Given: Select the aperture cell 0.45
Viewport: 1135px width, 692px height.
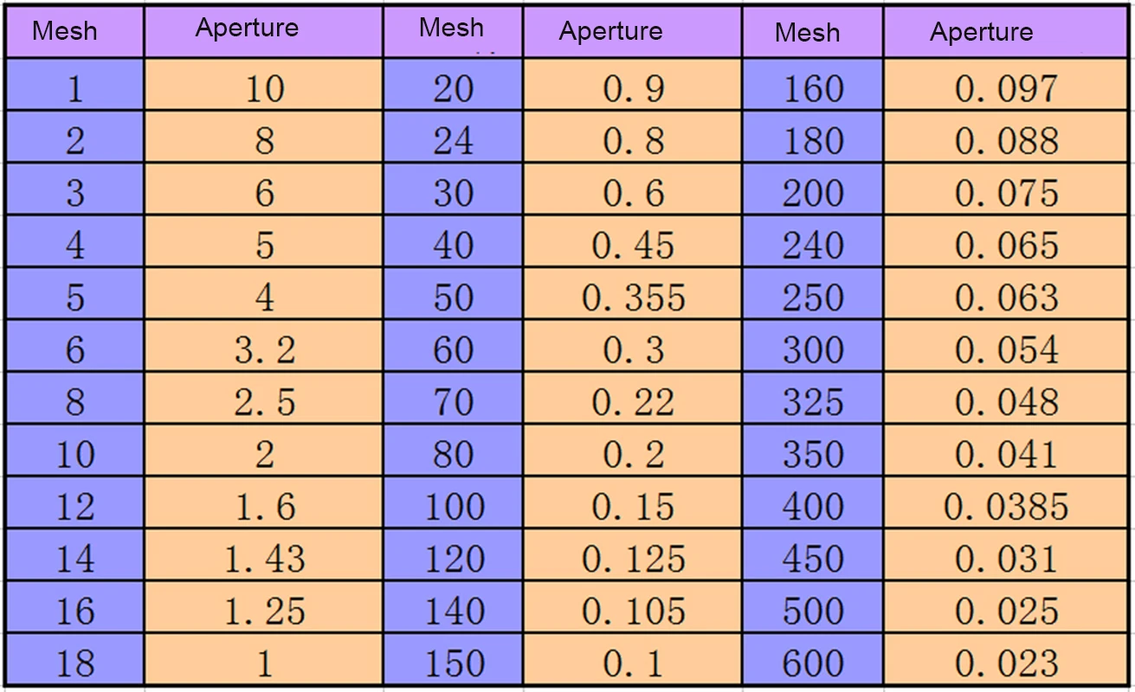Looking at the screenshot, I should pyautogui.click(x=633, y=246).
